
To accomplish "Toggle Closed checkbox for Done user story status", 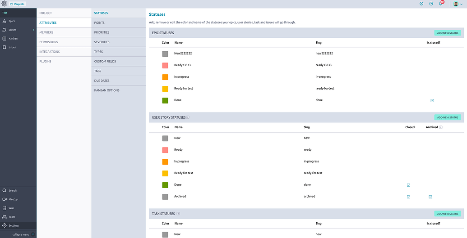I will 408,185.
